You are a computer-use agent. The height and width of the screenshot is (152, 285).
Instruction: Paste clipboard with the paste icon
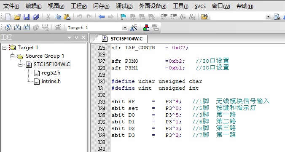point(67,17)
